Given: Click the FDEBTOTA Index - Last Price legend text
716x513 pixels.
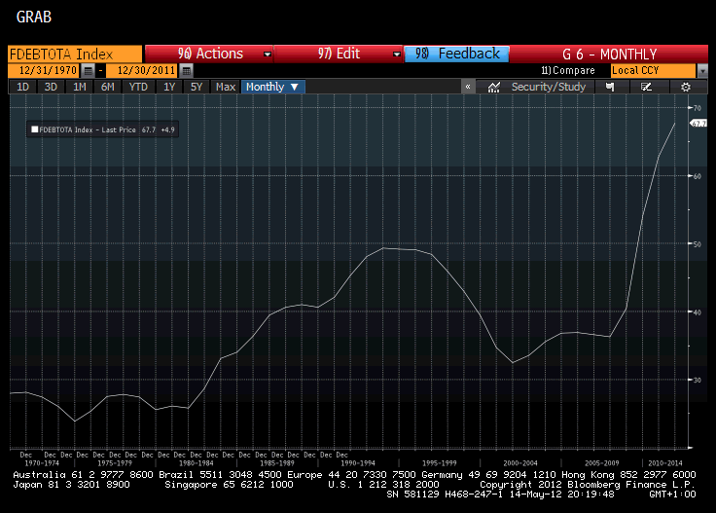Looking at the screenshot, I should pyautogui.click(x=88, y=129).
